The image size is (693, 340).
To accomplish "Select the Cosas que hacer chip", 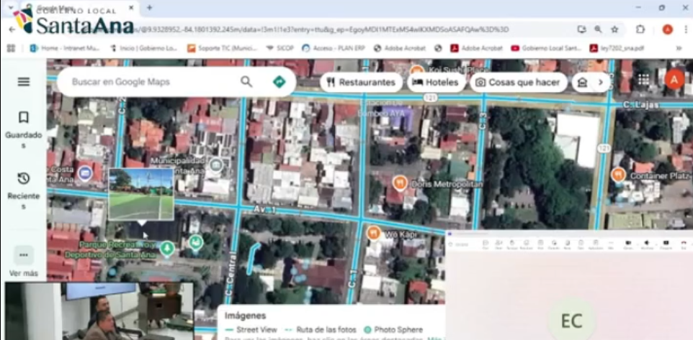I will (x=517, y=82).
